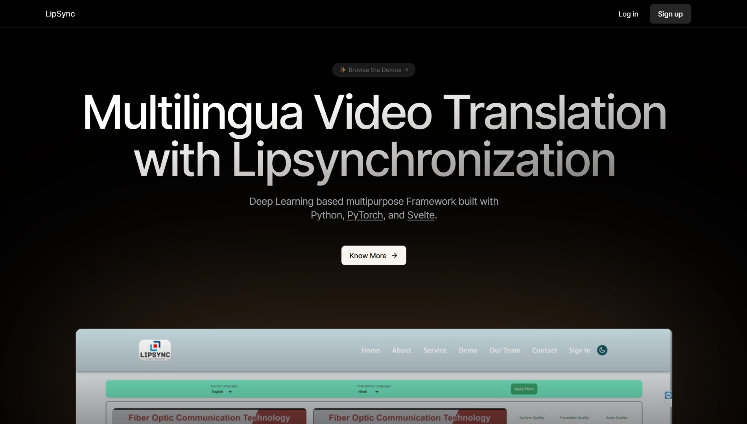Select Contact in preview navigation
The height and width of the screenshot is (424, 747).
click(x=544, y=350)
